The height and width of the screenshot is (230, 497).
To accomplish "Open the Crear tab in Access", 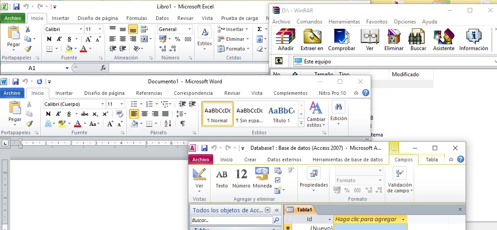I will 250,160.
